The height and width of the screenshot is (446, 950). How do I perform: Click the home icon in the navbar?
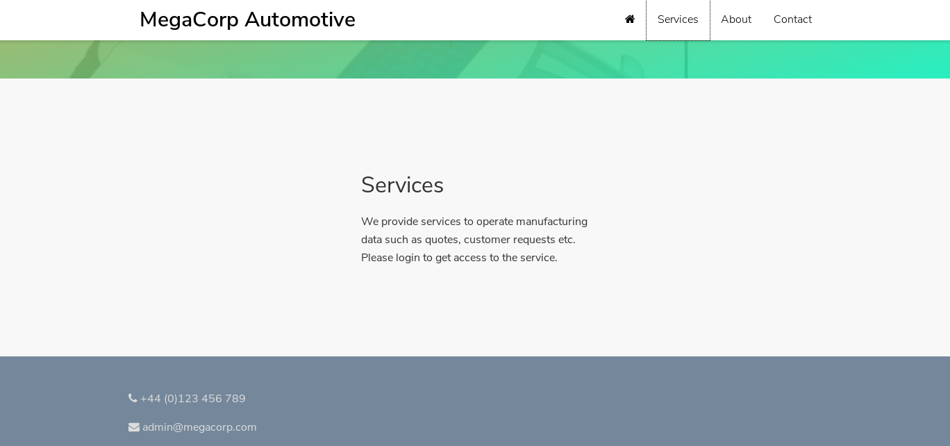(630, 19)
